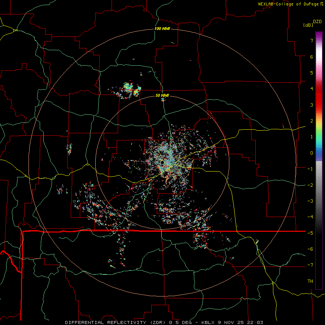Click the 0 value on the scale

(312, 153)
